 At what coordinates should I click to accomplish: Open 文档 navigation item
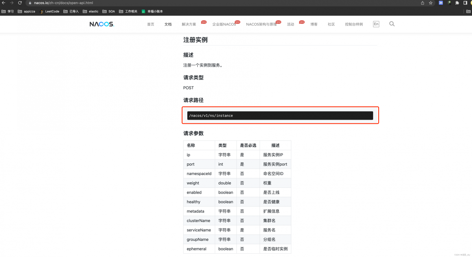click(x=168, y=24)
